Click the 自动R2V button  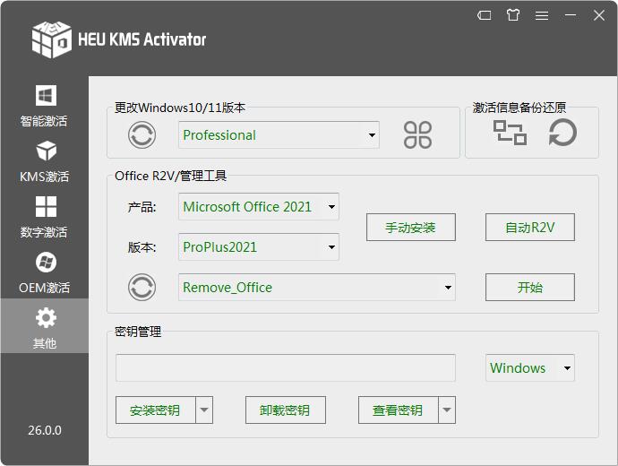tap(530, 227)
